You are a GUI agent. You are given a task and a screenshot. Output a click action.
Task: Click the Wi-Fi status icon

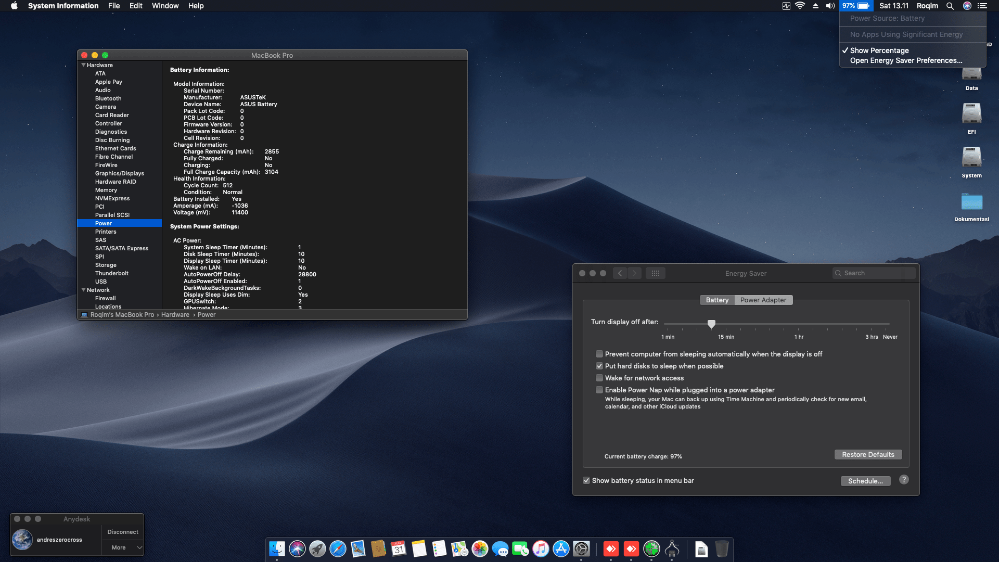[x=800, y=6]
